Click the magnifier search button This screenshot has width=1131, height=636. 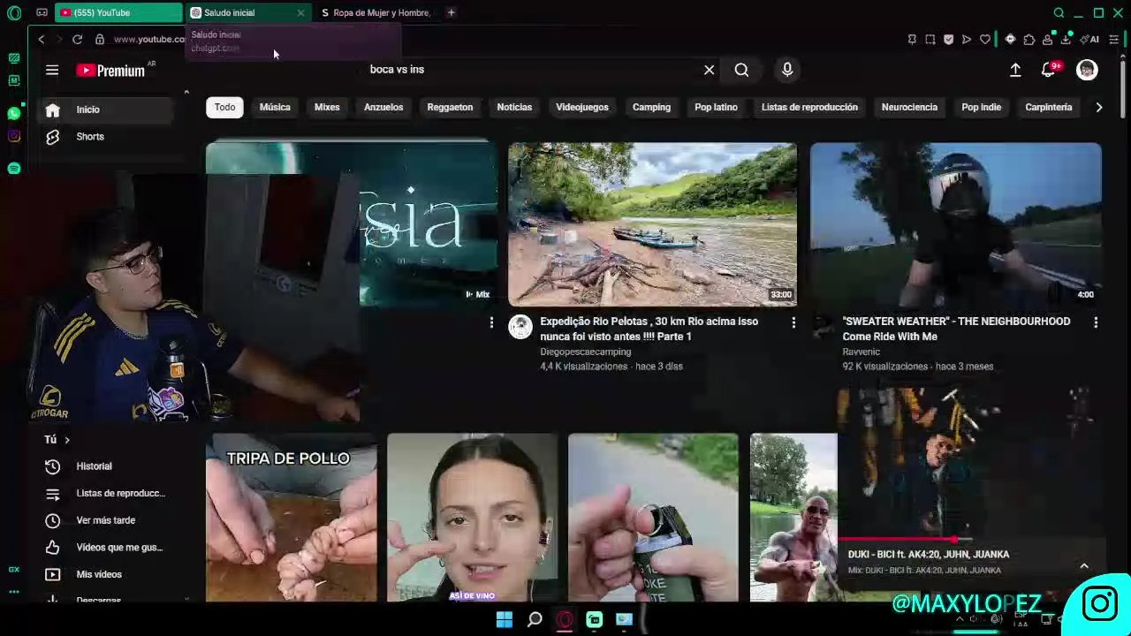(x=741, y=70)
